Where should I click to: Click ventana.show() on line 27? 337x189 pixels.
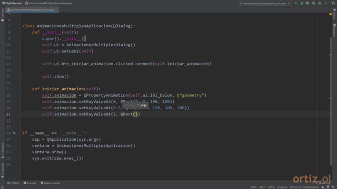click(49, 152)
